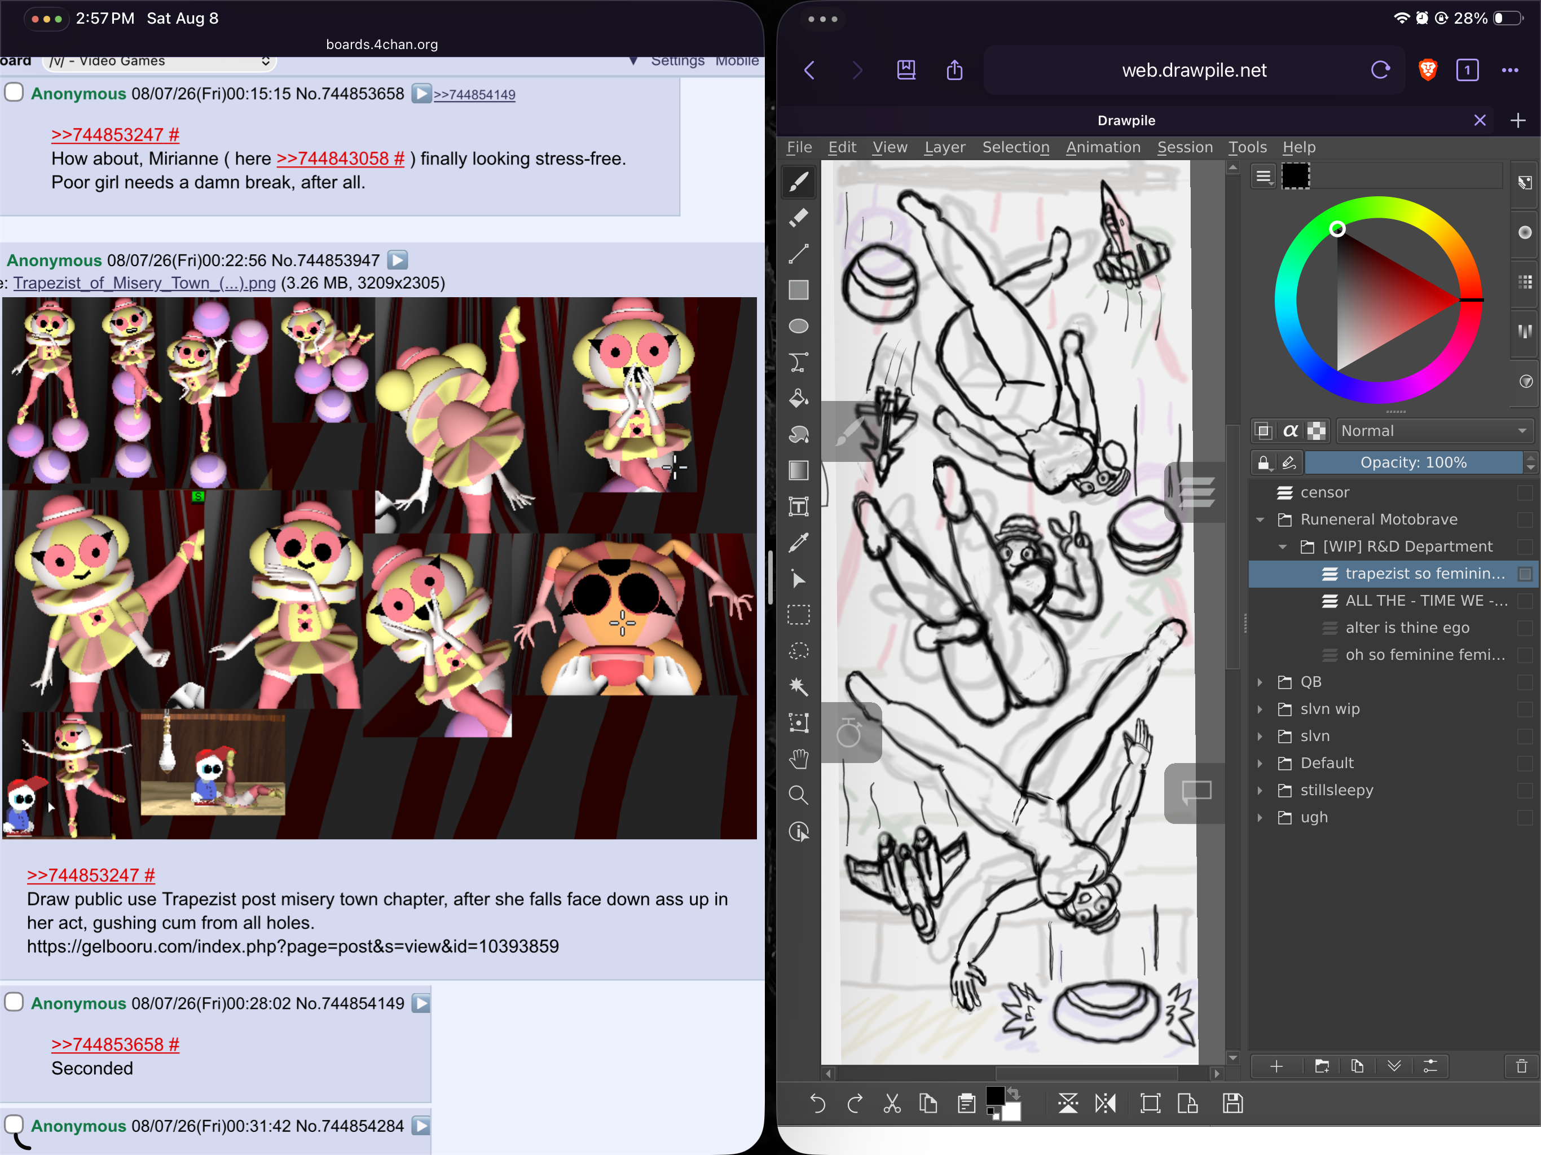Select the flood fill bucket tool
The image size is (1541, 1155).
coord(798,399)
